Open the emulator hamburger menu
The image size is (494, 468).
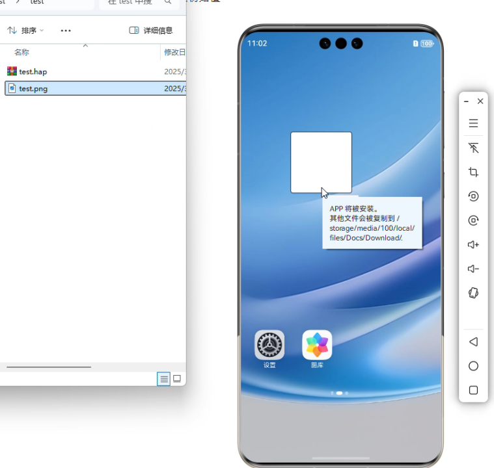[x=473, y=123]
